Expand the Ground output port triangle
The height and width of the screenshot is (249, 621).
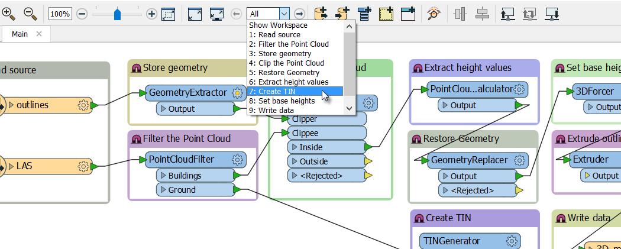click(164, 190)
